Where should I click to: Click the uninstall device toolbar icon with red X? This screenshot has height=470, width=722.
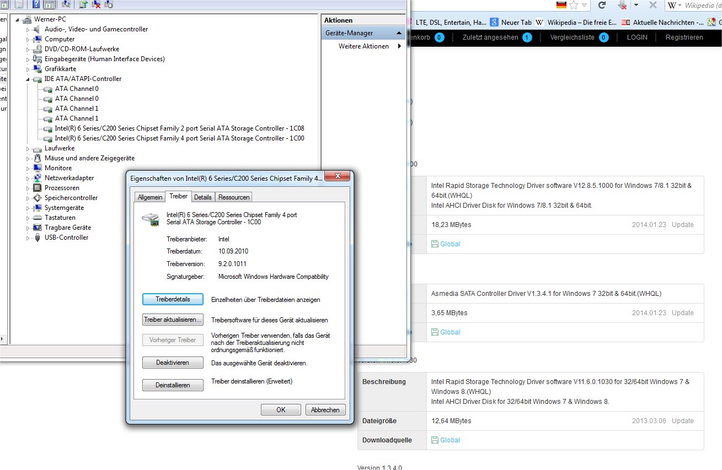[x=96, y=4]
